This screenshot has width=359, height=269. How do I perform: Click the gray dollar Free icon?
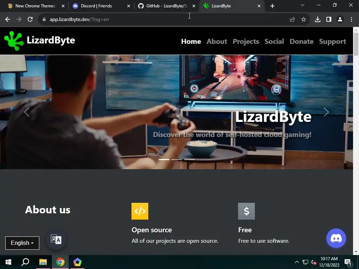coord(246,211)
